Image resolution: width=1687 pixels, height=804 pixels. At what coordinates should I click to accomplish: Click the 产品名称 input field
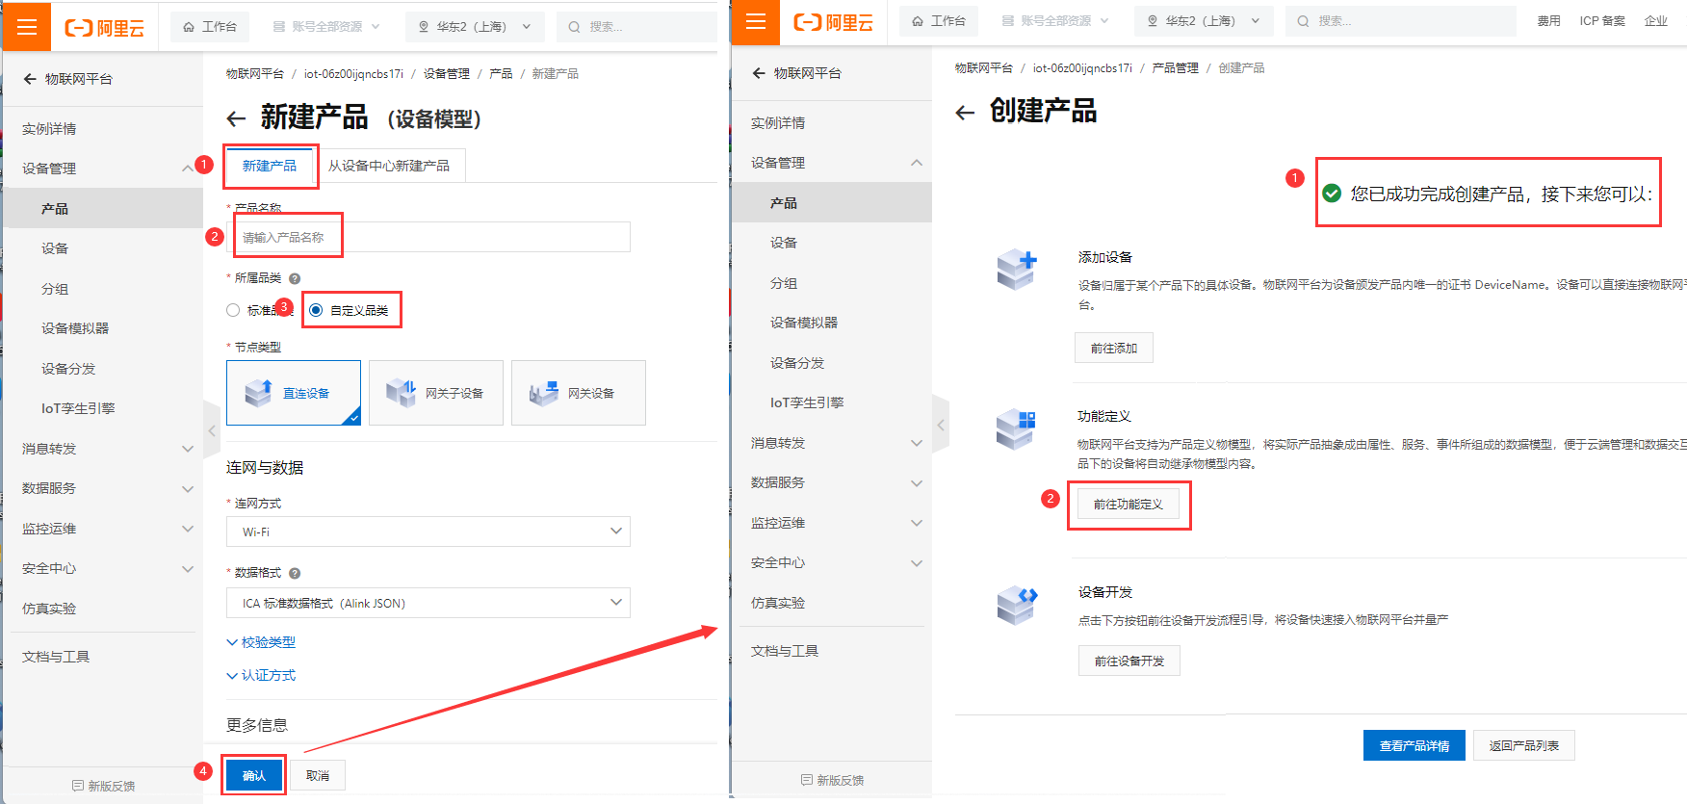tap(428, 237)
